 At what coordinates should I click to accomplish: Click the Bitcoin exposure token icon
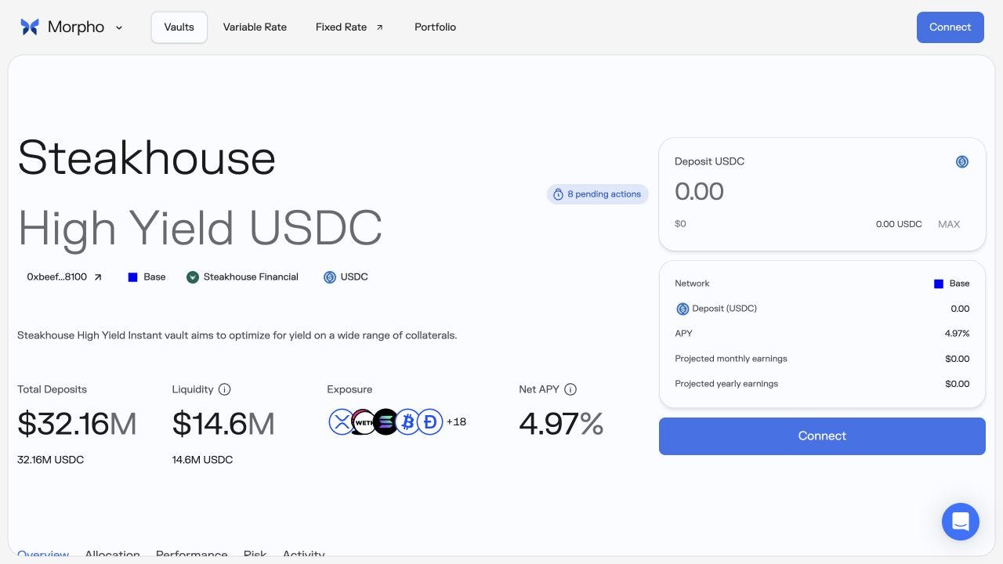407,422
